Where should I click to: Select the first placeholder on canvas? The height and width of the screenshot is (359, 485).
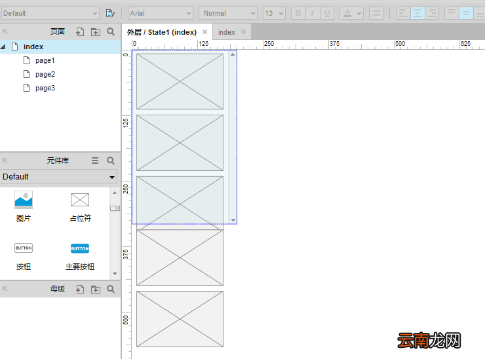pyautogui.click(x=180, y=81)
